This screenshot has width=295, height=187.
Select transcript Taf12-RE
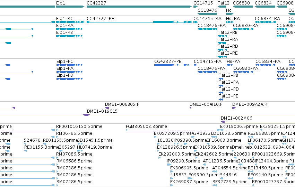click(222, 57)
